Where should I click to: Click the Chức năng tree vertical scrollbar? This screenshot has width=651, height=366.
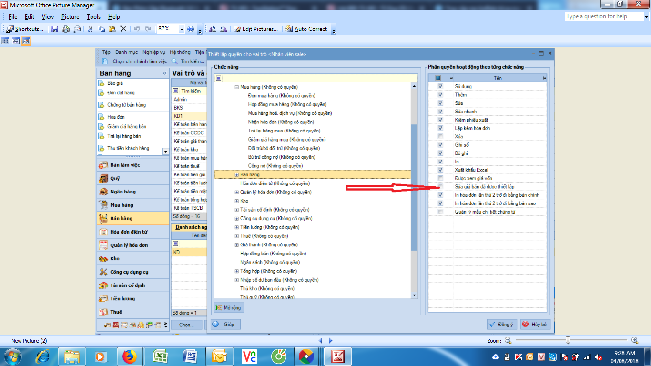(x=414, y=187)
